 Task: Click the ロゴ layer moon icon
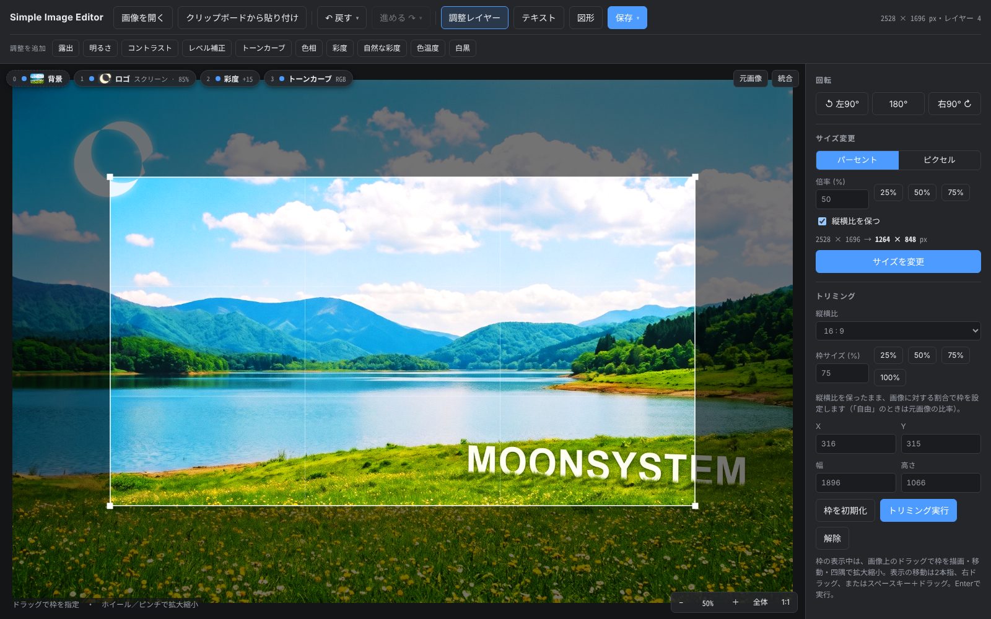tap(105, 79)
